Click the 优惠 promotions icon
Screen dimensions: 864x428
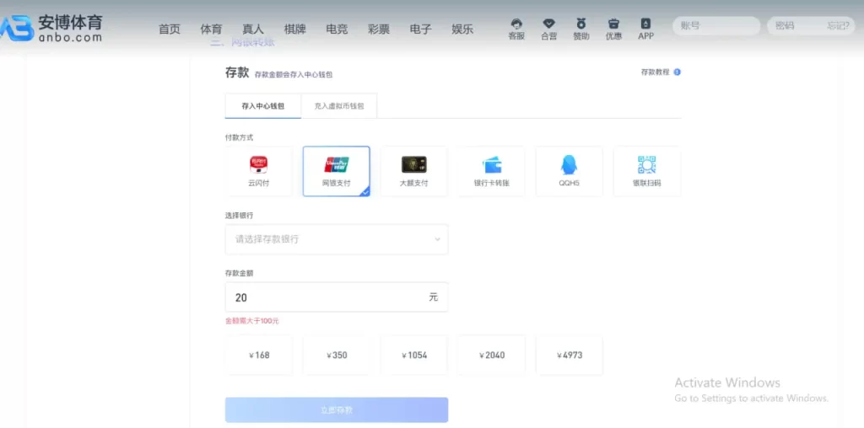click(x=613, y=28)
